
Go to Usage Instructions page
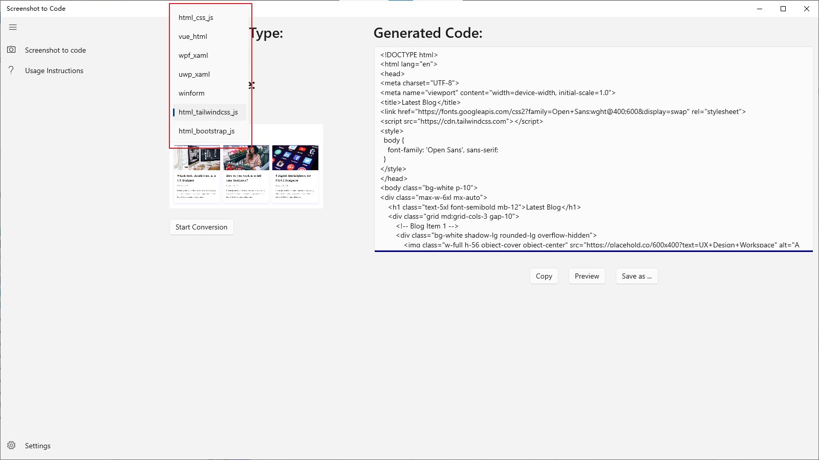(x=54, y=71)
